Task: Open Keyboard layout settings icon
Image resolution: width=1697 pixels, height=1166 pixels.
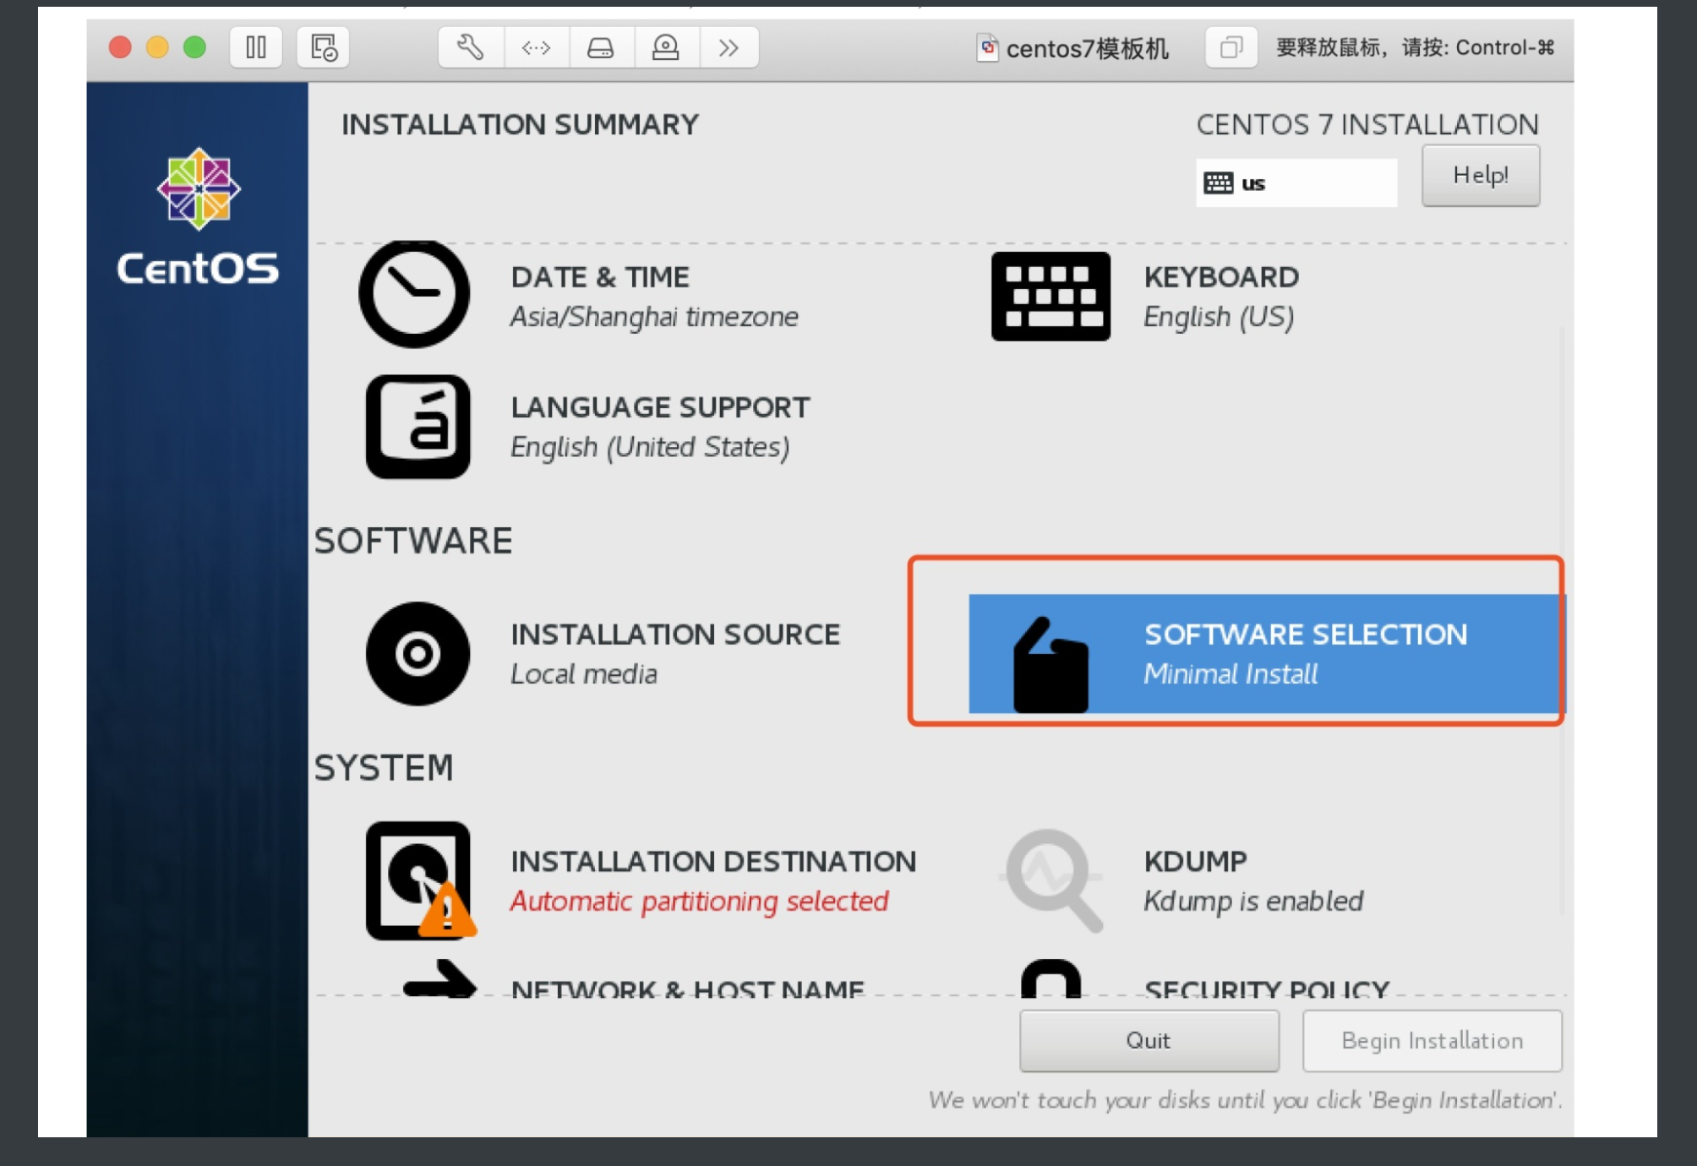Action: pyautogui.click(x=1050, y=297)
